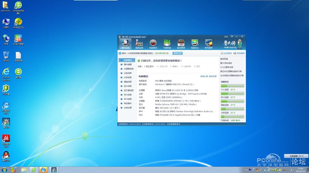Select 硬盘信息 in the sidebar
This screenshot has width=309, height=173.
pos(127,82)
